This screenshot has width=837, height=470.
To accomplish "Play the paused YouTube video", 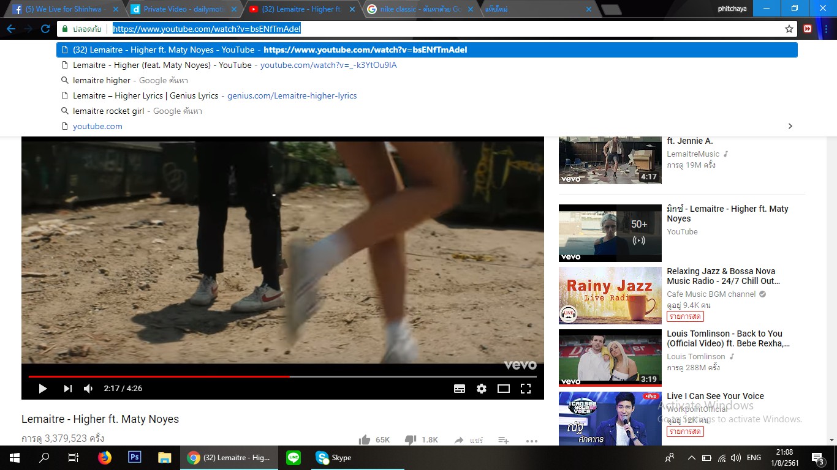I will click(43, 389).
